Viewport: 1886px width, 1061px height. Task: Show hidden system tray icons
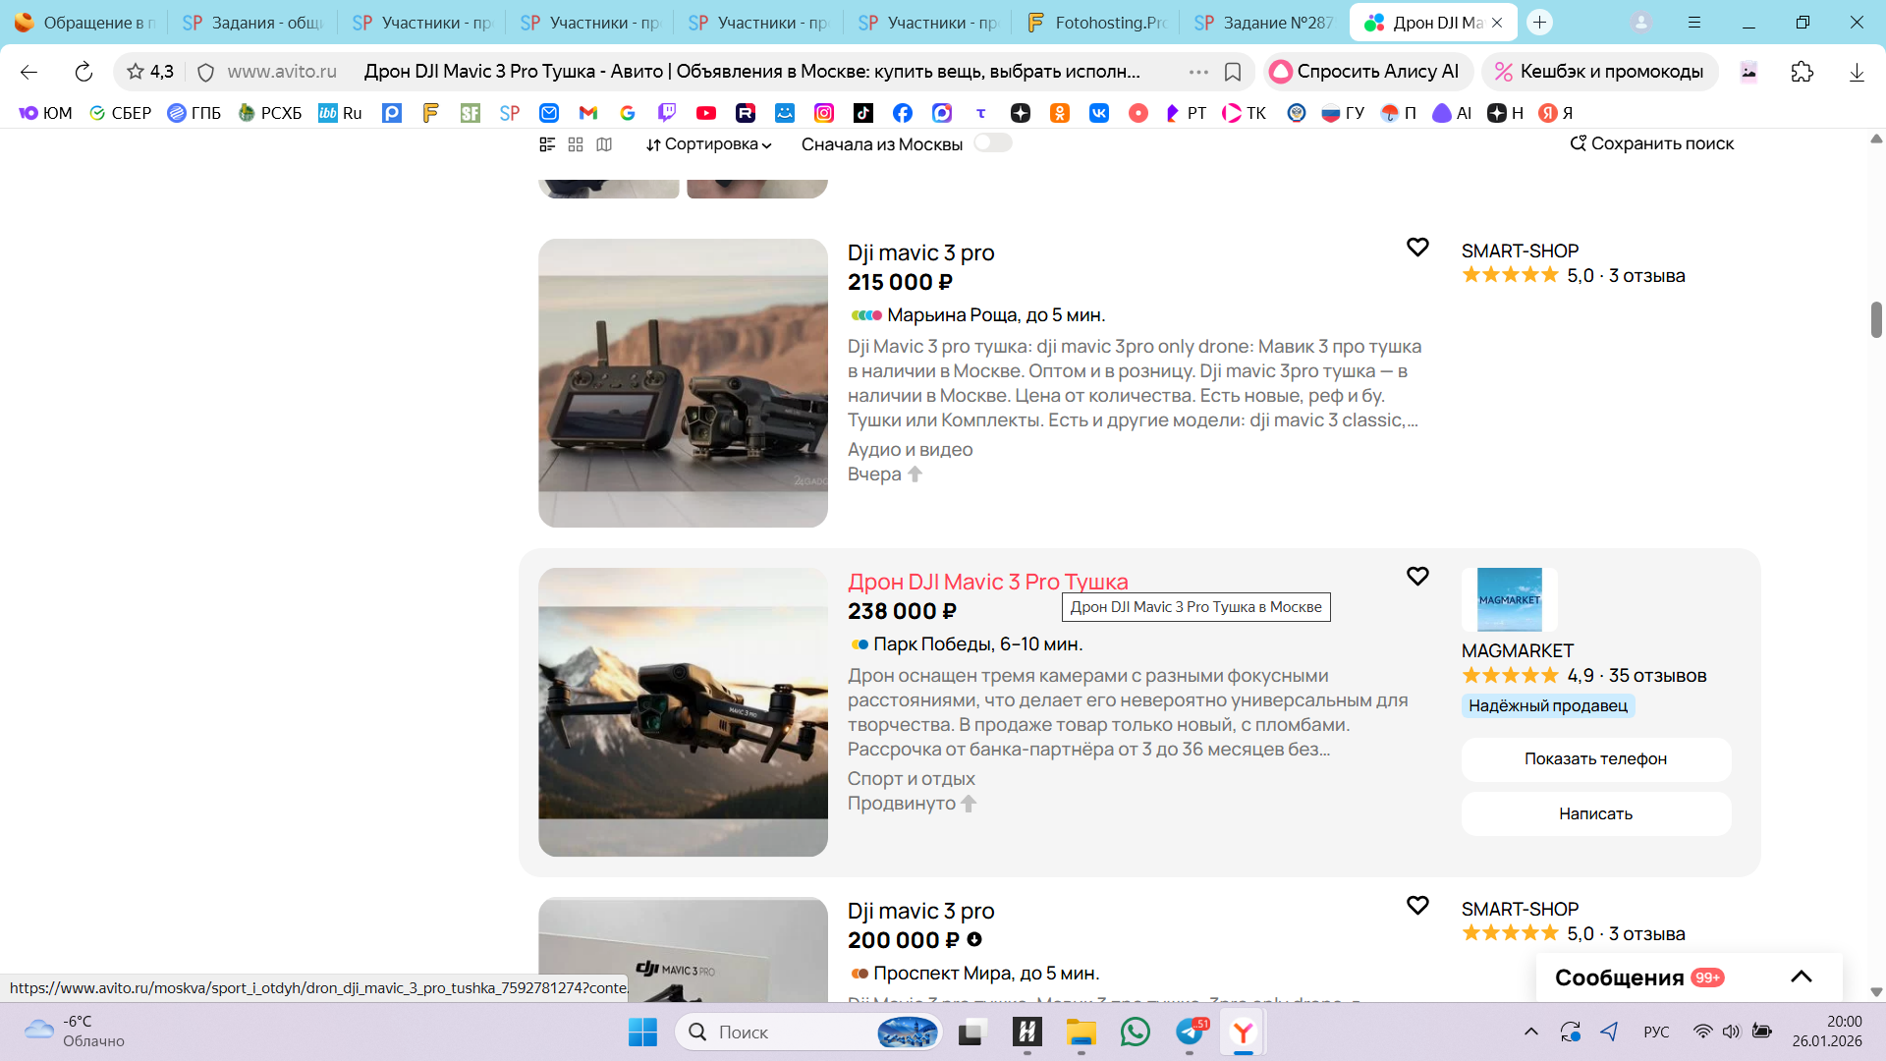[x=1530, y=1032]
